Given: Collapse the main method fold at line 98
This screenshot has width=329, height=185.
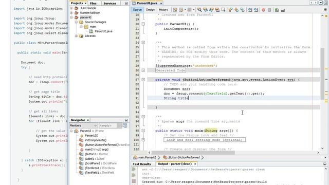Looking at the screenshot, I should 143,131.
